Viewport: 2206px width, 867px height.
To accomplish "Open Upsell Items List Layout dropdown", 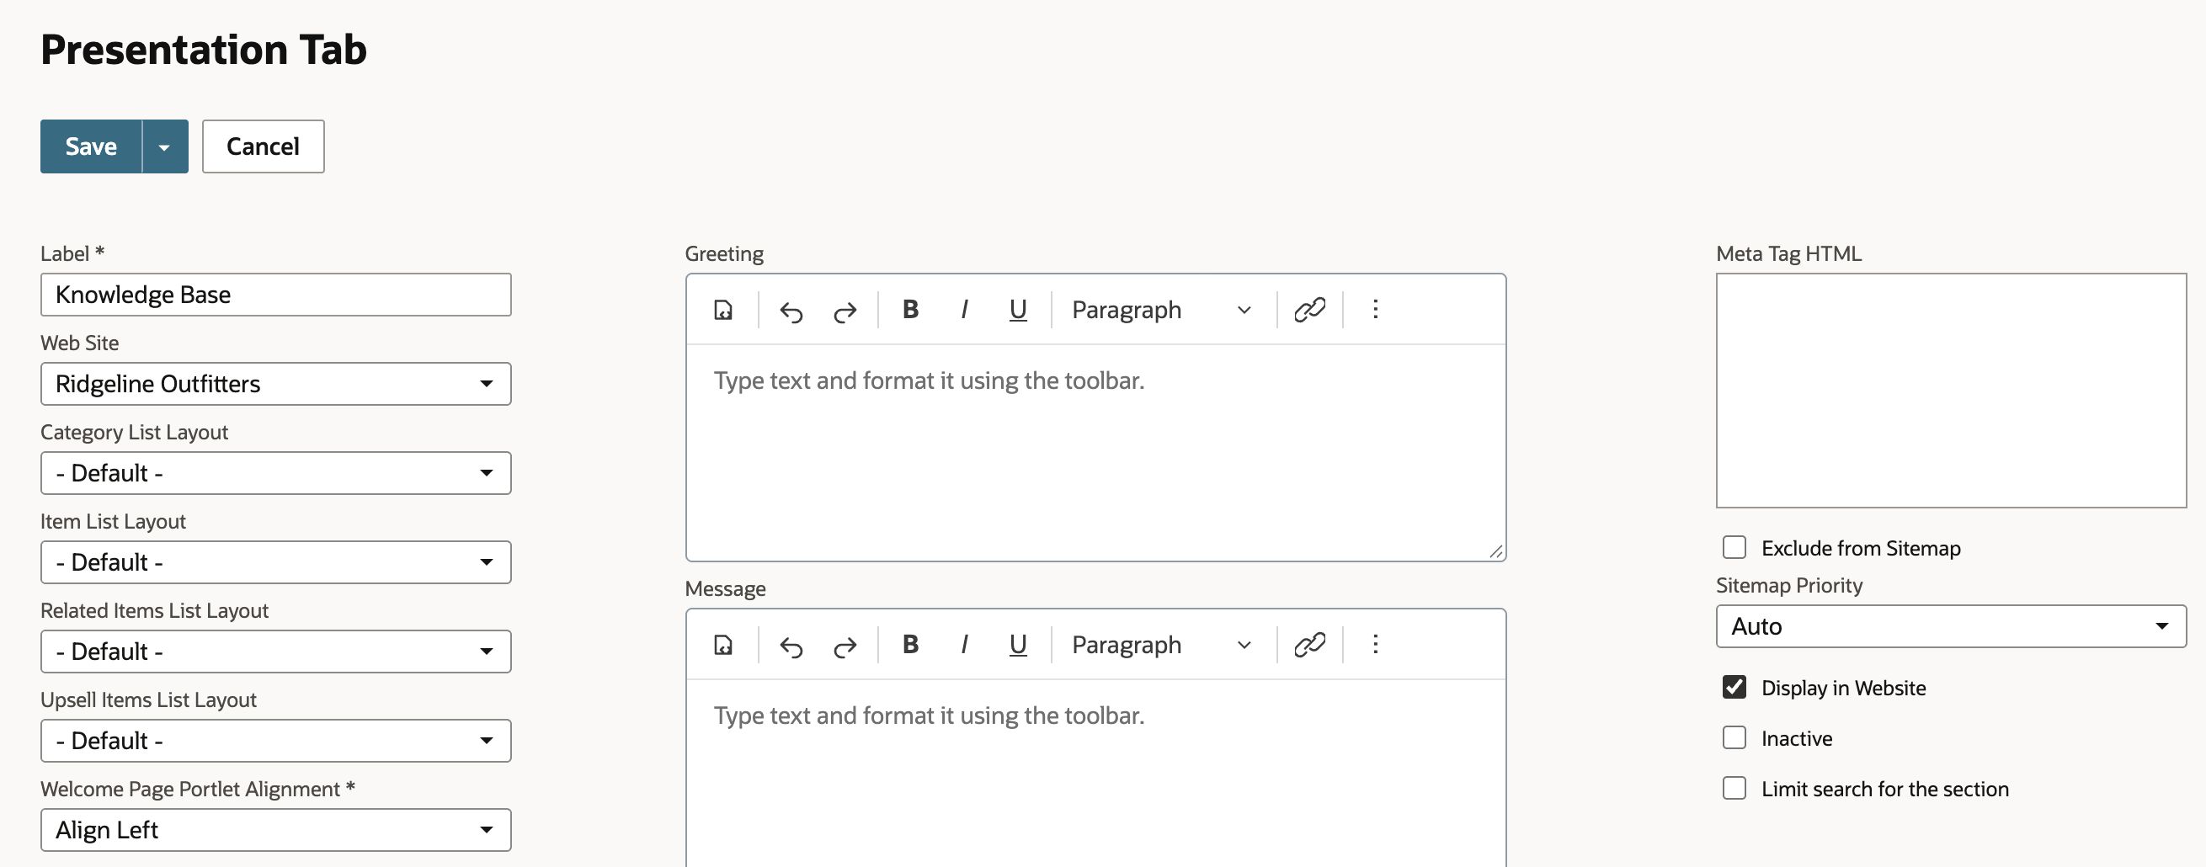I will click(276, 741).
